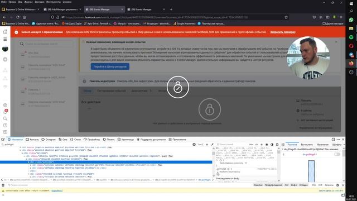Viewport: 357px width, 201px height.
Task: Toggle the sidebar split pane icon
Action: (x=283, y=145)
